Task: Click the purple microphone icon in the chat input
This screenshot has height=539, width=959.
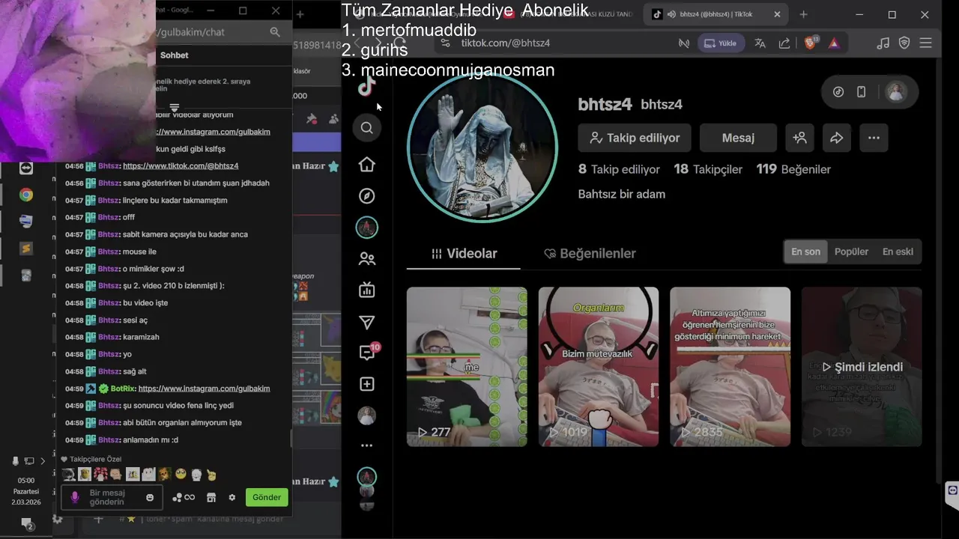Action: click(74, 497)
